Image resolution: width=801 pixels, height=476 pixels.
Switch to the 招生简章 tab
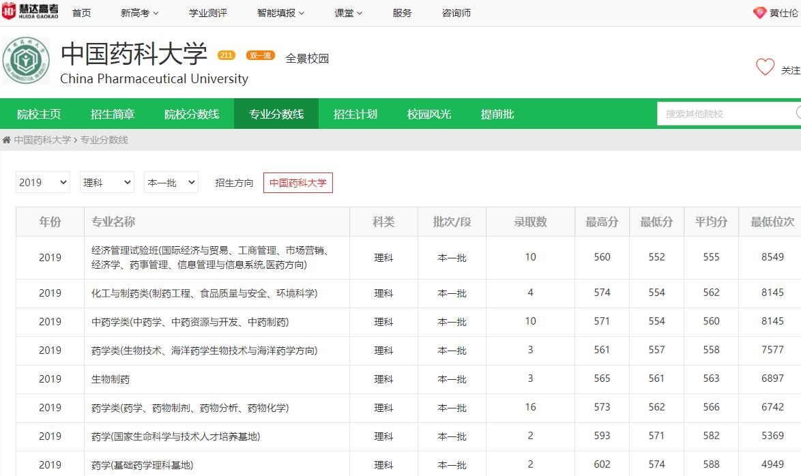(x=113, y=114)
